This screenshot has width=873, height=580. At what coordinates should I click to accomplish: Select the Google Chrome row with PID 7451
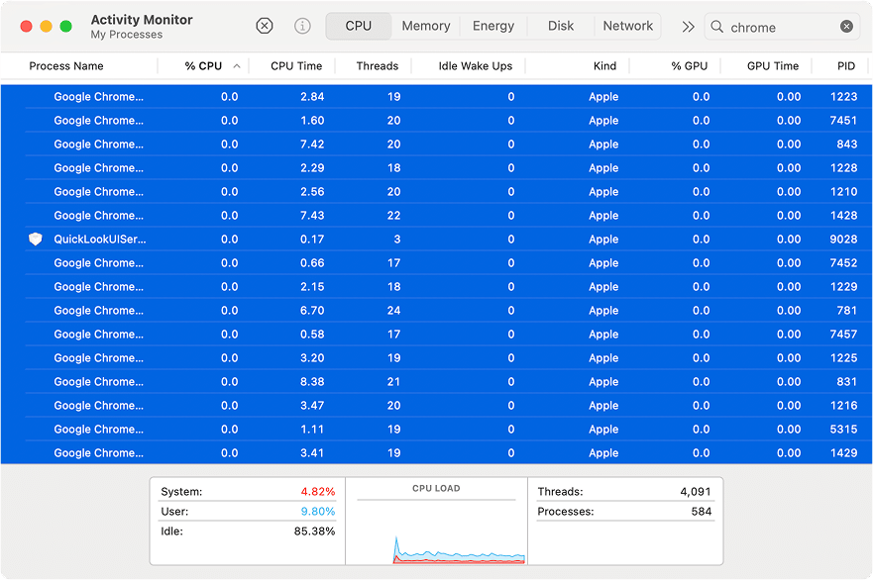tap(436, 120)
